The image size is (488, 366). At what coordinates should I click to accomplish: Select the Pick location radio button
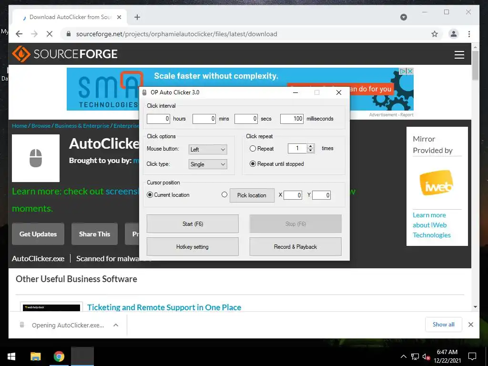point(224,194)
